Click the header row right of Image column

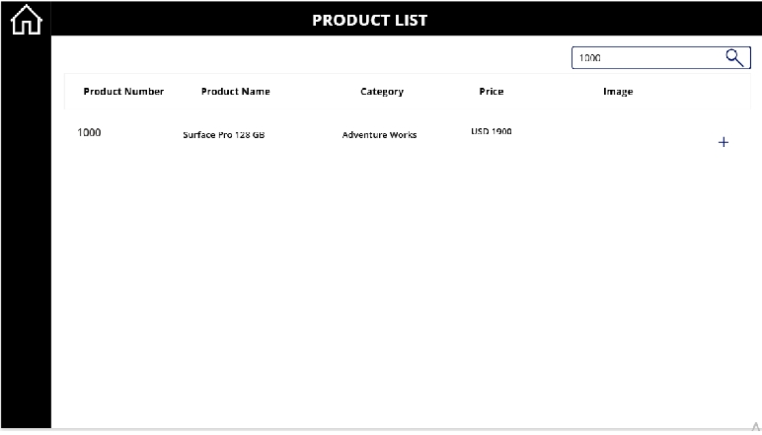click(695, 92)
